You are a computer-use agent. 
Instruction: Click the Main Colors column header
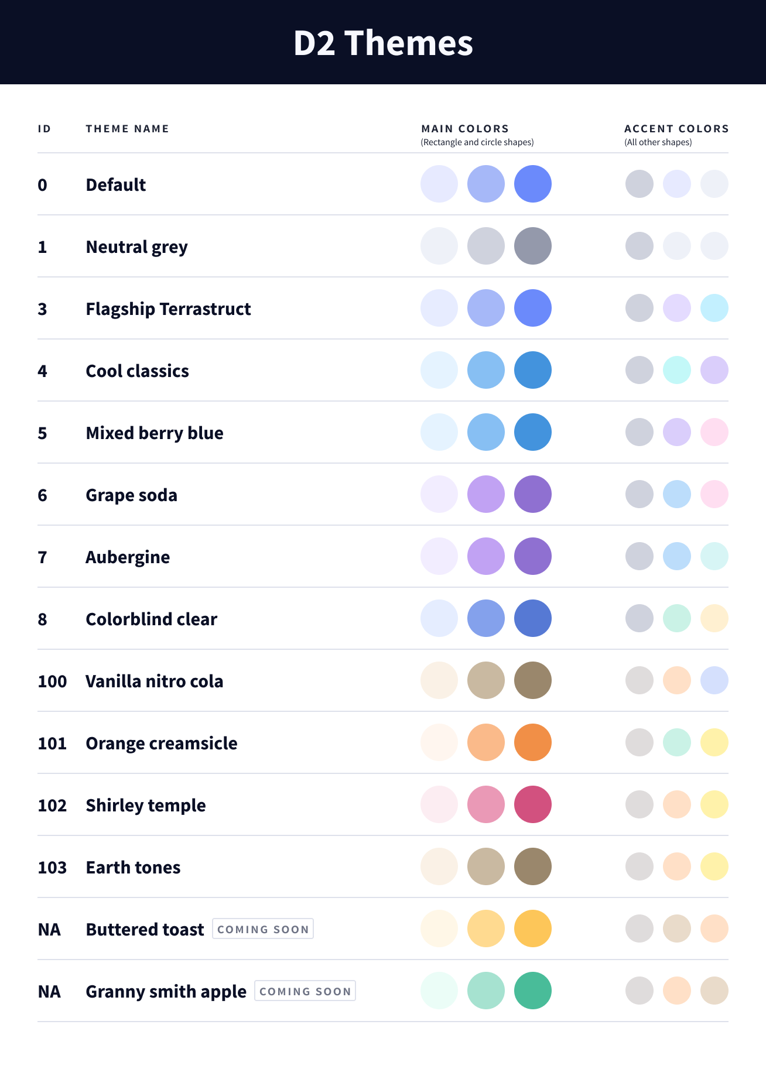pos(465,129)
